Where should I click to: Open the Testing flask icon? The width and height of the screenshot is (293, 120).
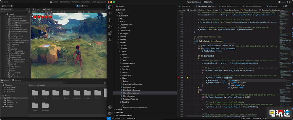click(110, 39)
